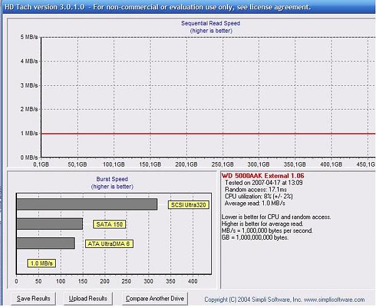This screenshot has height=308, width=376.
Task: Click the 250,1GB axis label
Action: click(x=222, y=164)
